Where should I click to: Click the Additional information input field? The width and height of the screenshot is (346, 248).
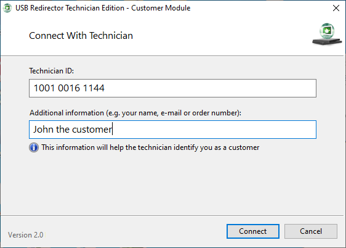click(x=172, y=130)
